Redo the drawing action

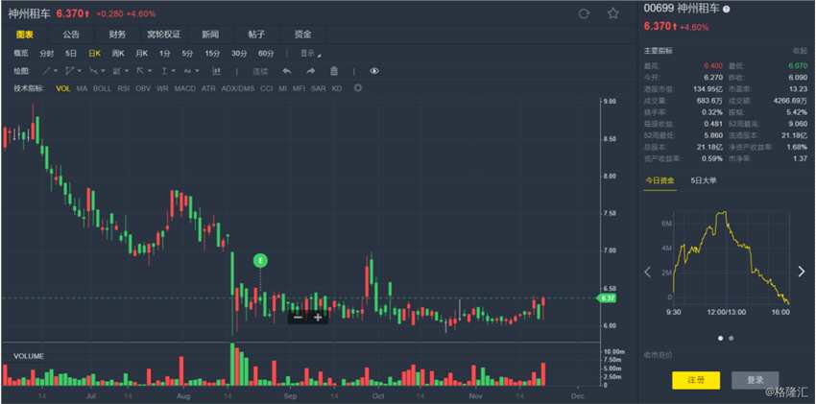click(x=311, y=71)
